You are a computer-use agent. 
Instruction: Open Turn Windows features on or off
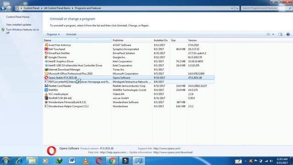[22, 31]
